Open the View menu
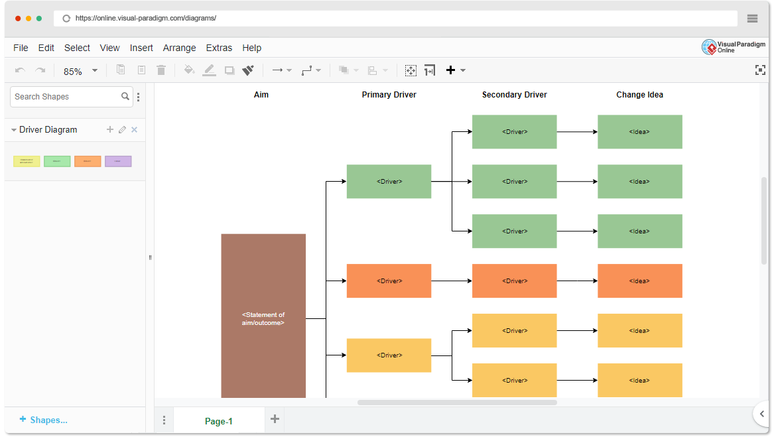This screenshot has width=776, height=441. point(110,48)
